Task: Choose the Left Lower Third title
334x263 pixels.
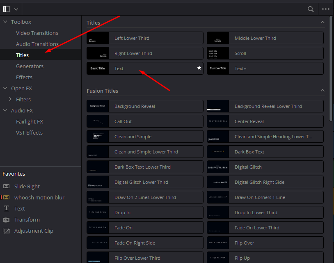Action: pyautogui.click(x=145, y=38)
